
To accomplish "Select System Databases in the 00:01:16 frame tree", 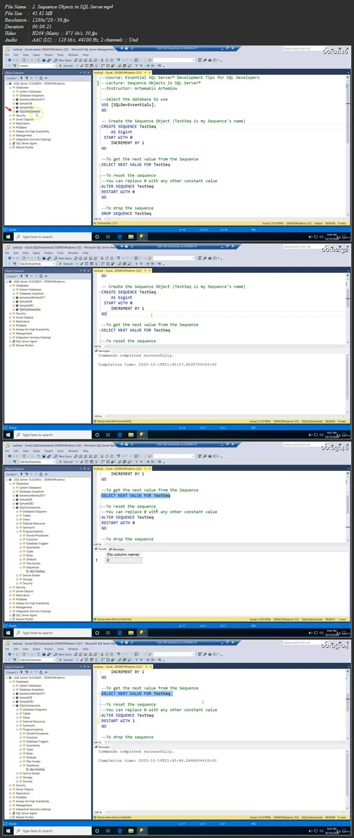I will point(30,92).
